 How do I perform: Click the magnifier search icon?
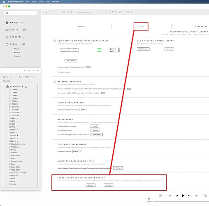point(7,13)
